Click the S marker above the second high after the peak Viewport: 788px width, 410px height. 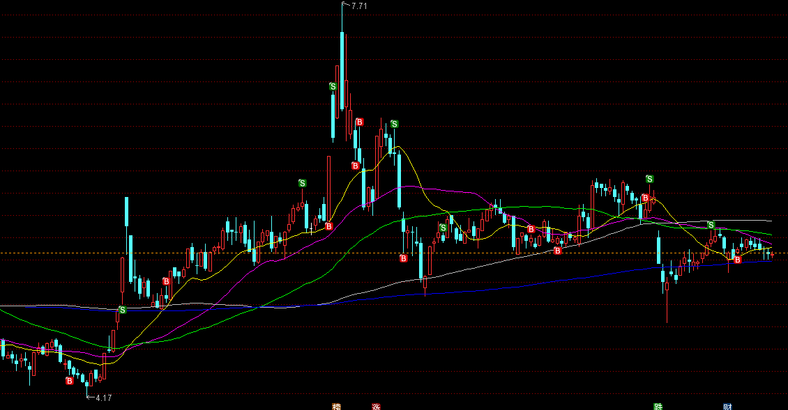pyautogui.click(x=395, y=124)
